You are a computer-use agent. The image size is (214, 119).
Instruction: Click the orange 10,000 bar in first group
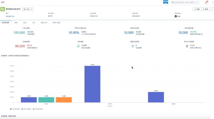pos(64,100)
